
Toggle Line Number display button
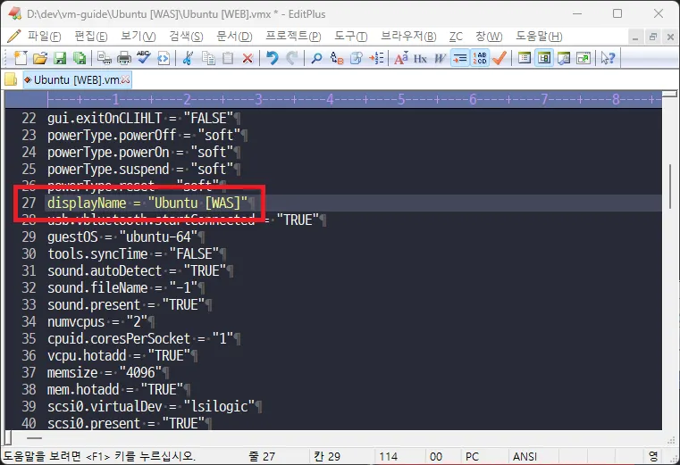pos(480,58)
